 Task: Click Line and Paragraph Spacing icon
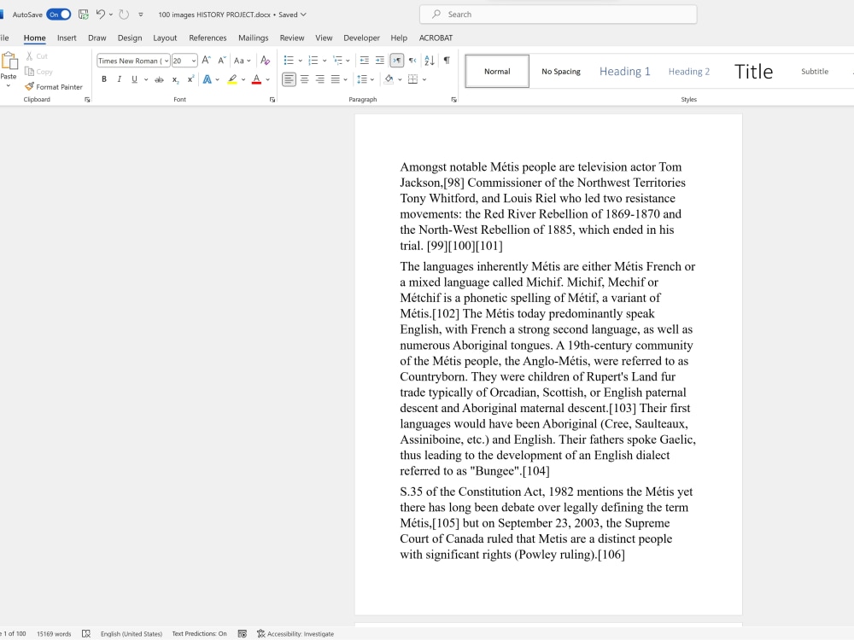(361, 79)
